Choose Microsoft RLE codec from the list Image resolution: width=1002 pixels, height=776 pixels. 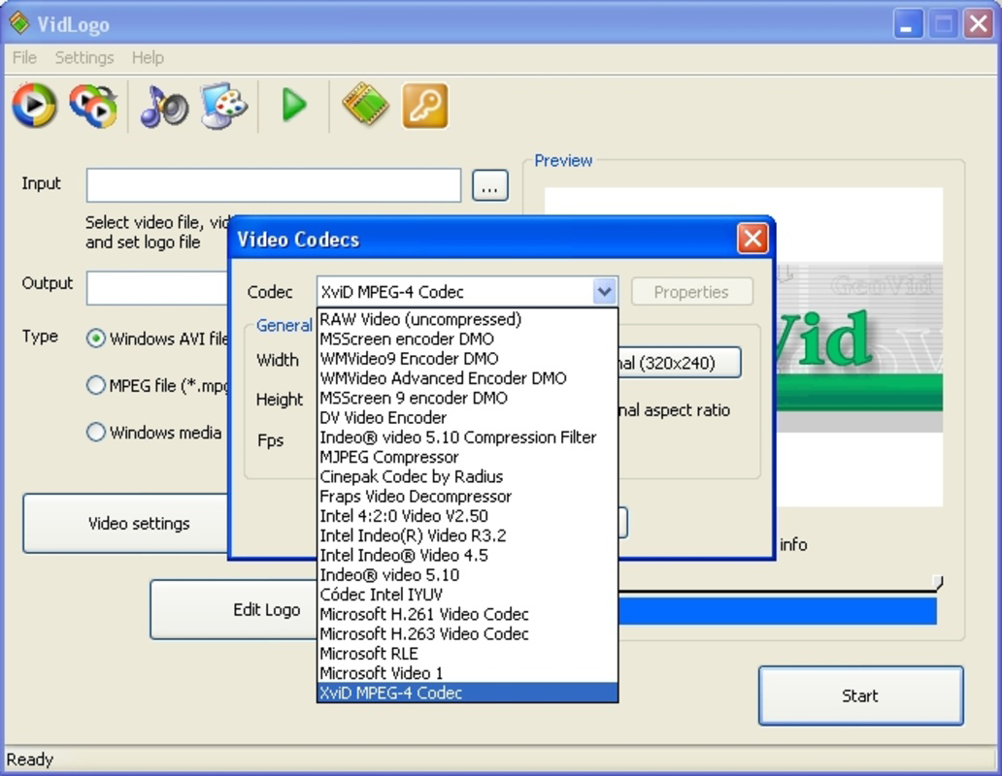(x=368, y=653)
